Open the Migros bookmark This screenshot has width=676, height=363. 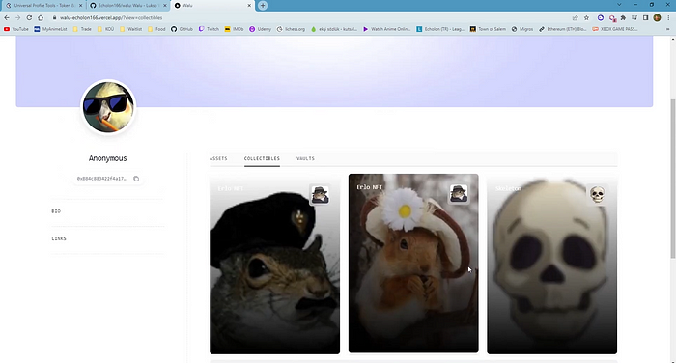tap(522, 29)
